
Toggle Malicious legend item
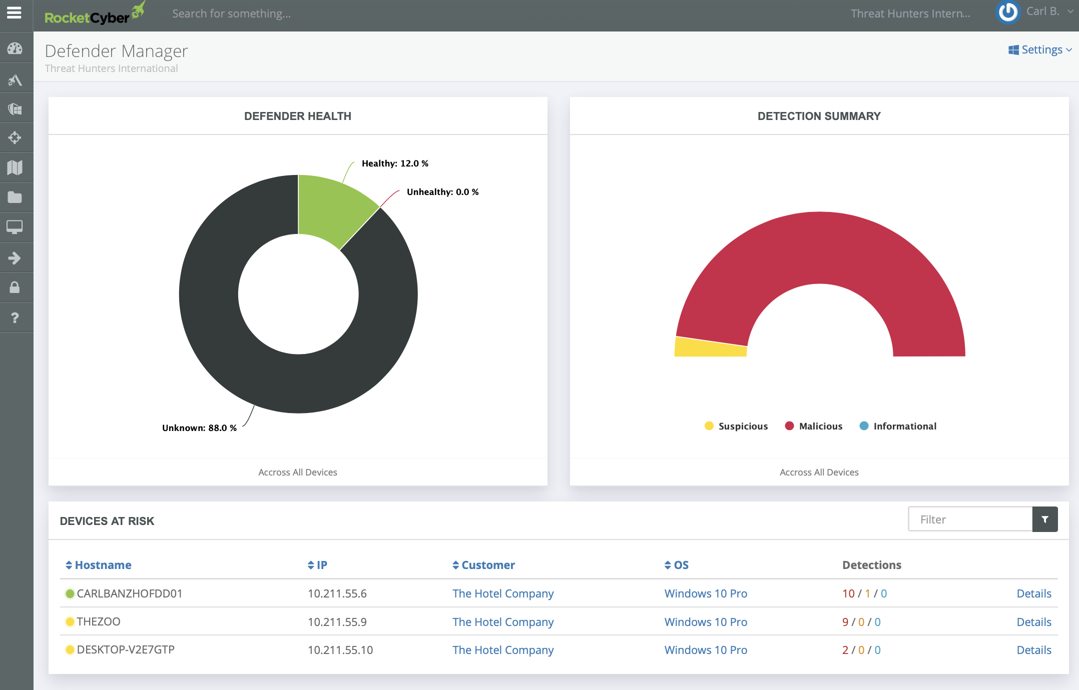(814, 426)
